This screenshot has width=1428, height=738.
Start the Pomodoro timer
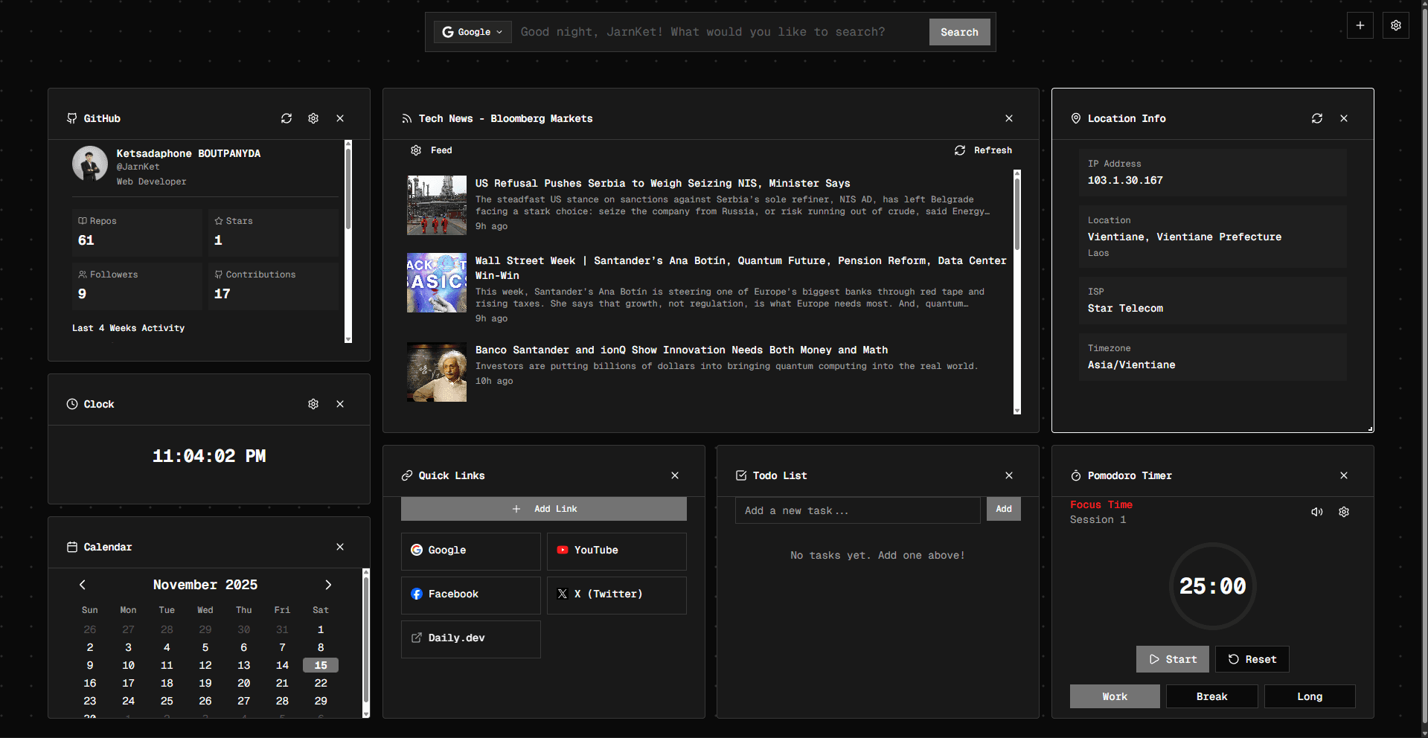pyautogui.click(x=1173, y=659)
